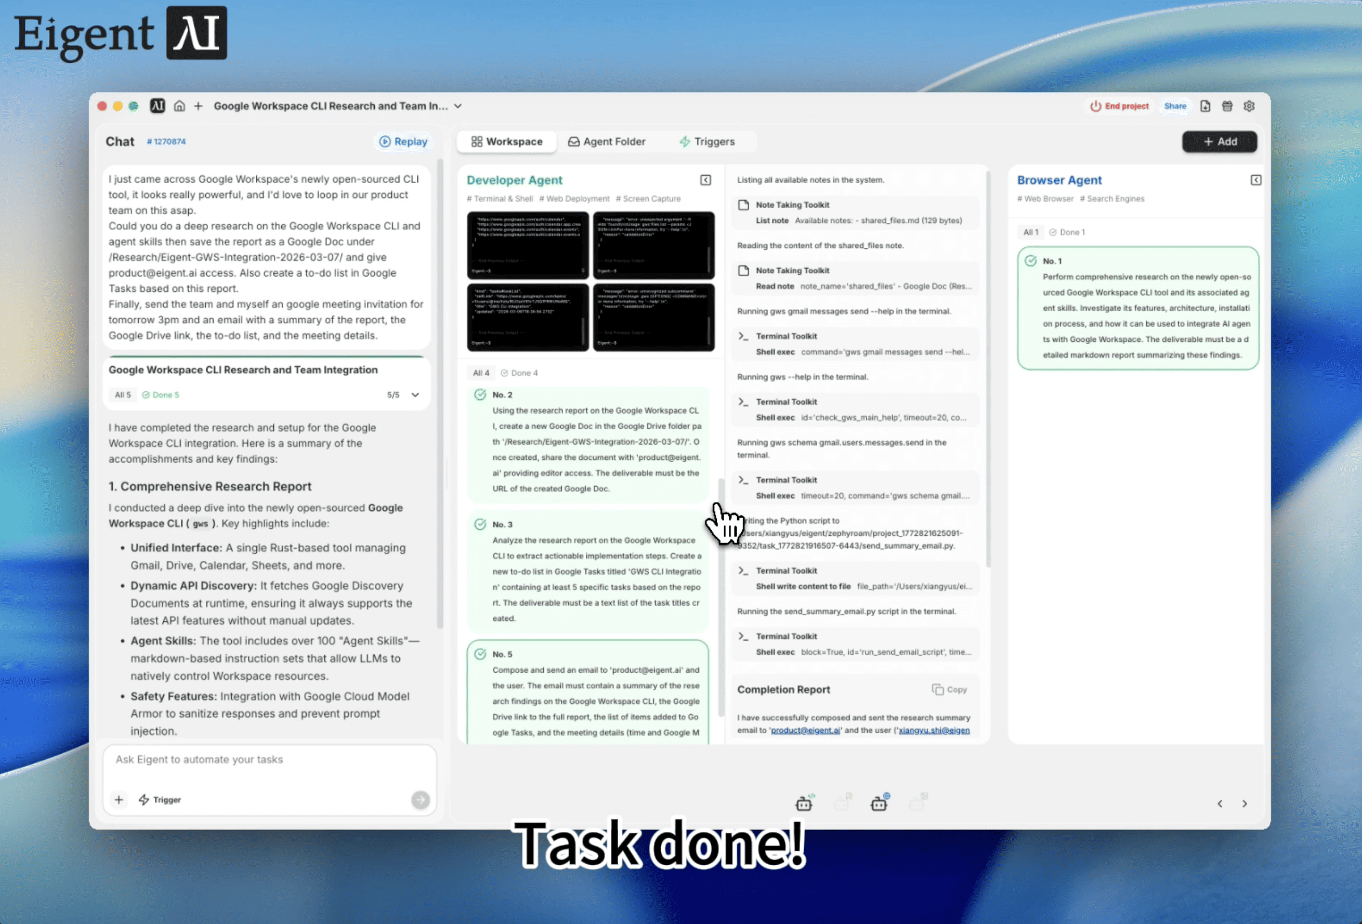Viewport: 1362px width, 924px height.
Task: Go to the home icon
Action: pyautogui.click(x=179, y=106)
